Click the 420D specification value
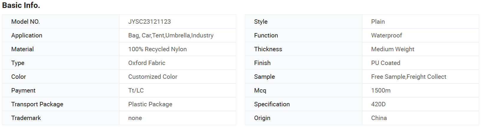Image resolution: width=482 pixels, height=130 pixels. click(378, 104)
